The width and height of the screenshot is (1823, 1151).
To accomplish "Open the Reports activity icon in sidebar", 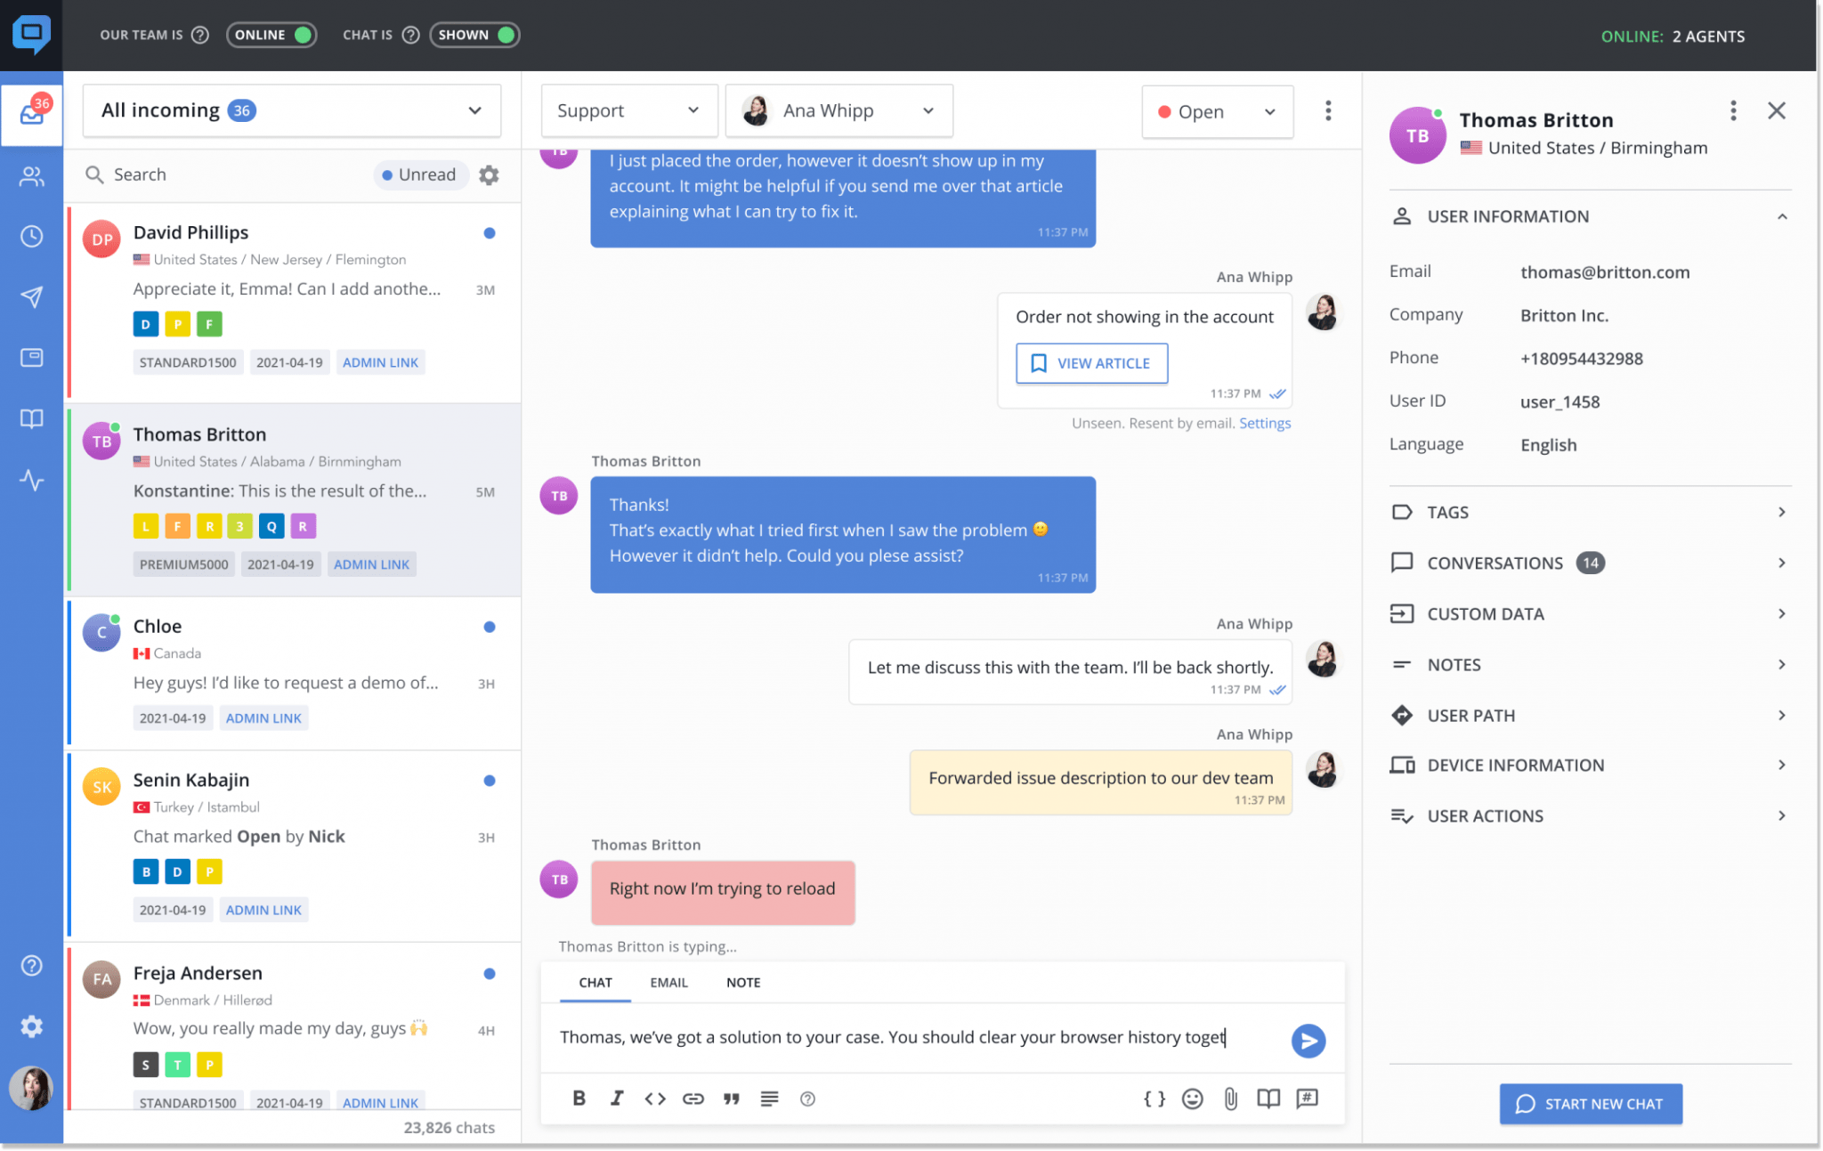I will point(32,481).
